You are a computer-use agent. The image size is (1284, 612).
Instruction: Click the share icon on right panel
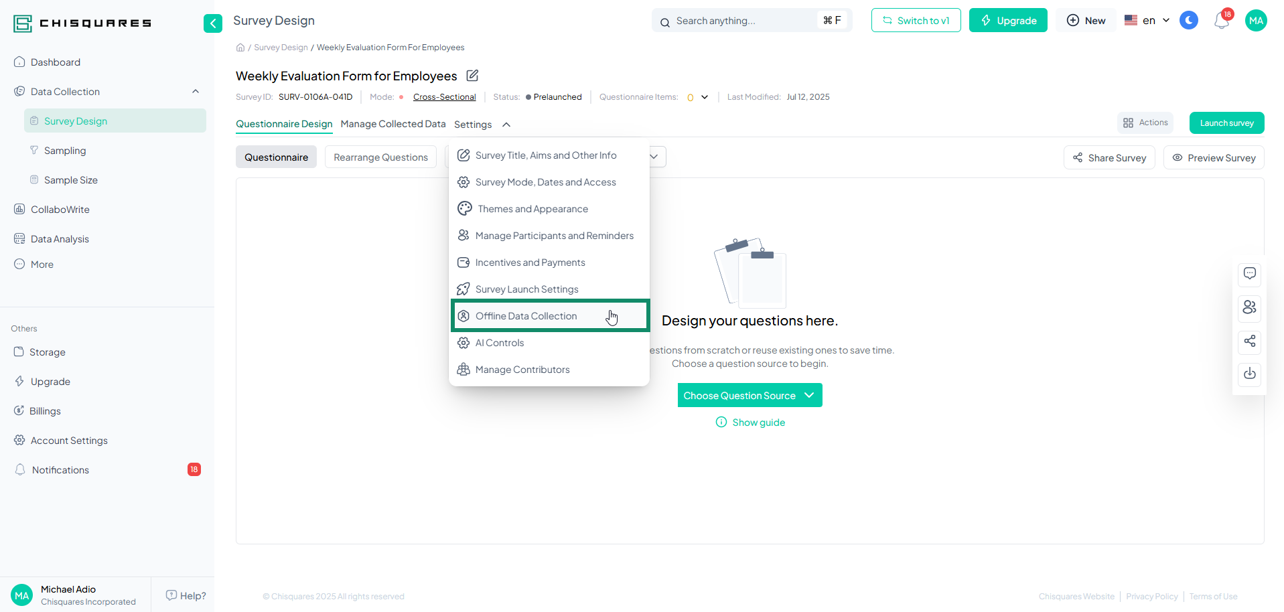tap(1249, 341)
